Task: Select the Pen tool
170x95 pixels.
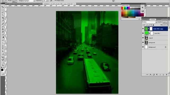Action: [3, 46]
